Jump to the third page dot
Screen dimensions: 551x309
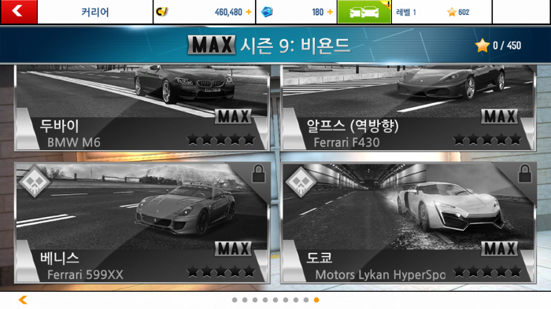(255, 300)
